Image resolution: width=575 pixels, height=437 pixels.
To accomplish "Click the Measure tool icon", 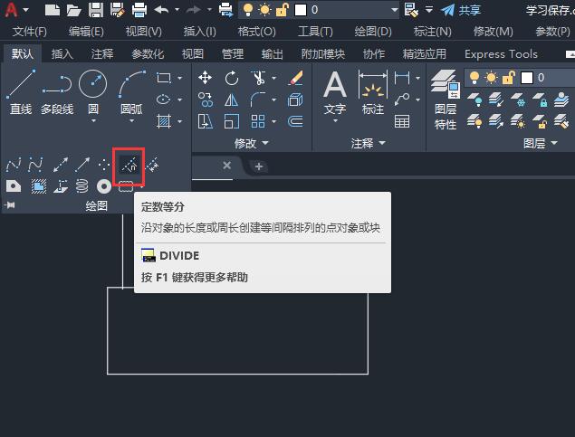I will [x=152, y=166].
